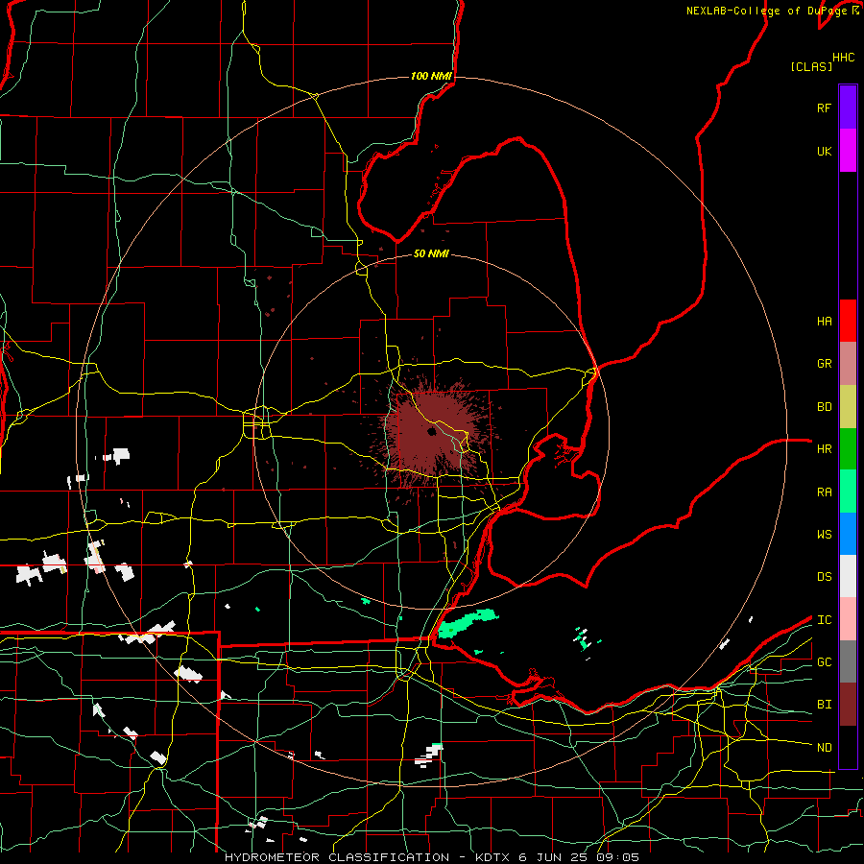Click the Hydrometeor Classification KDTX title caption
Viewport: 864px width, 864px height.
point(432,857)
